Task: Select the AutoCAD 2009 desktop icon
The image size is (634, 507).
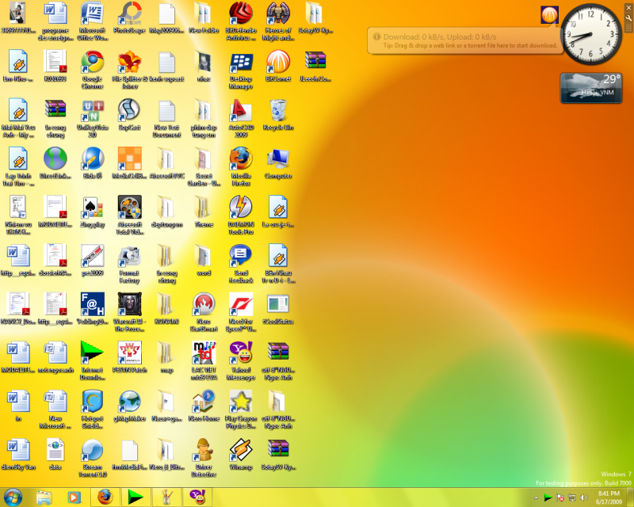Action: click(x=240, y=111)
